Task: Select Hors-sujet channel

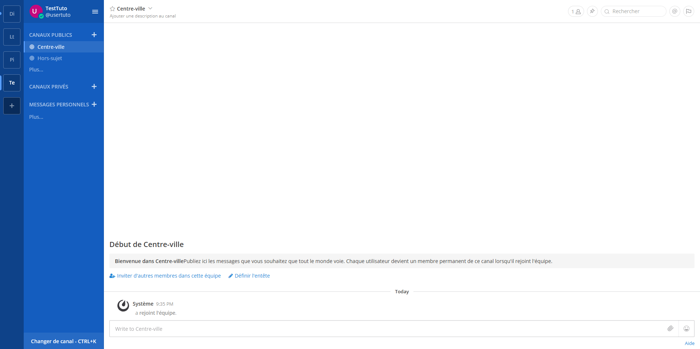Action: pyautogui.click(x=50, y=58)
